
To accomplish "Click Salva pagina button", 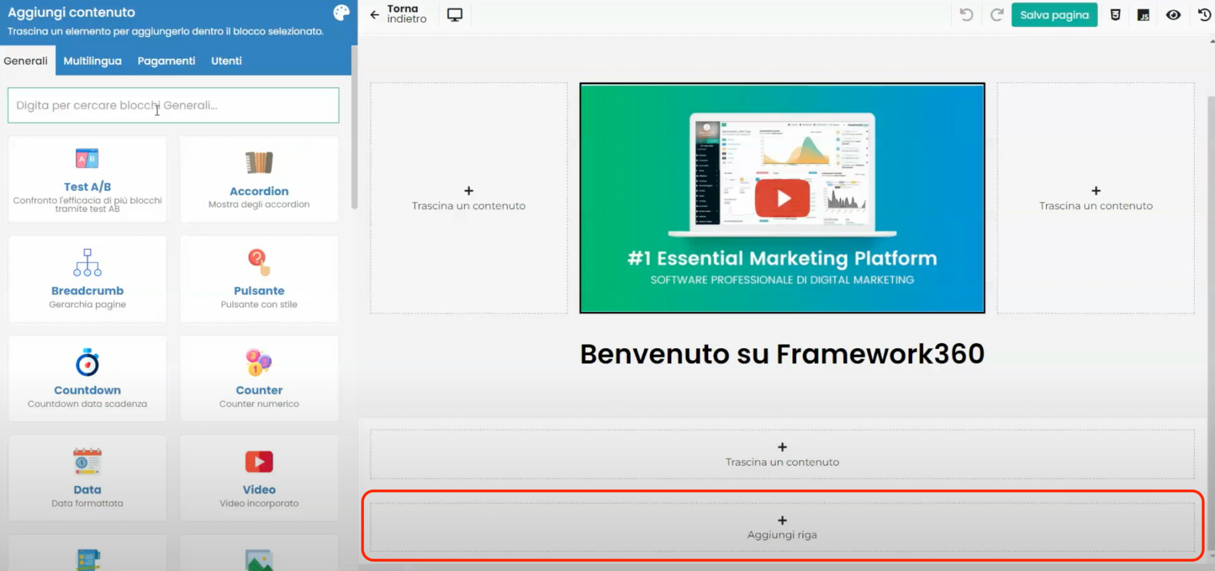I will (x=1054, y=15).
